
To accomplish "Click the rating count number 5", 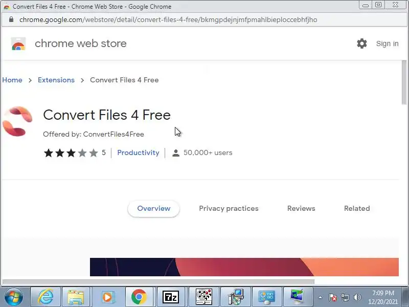I will 104,152.
